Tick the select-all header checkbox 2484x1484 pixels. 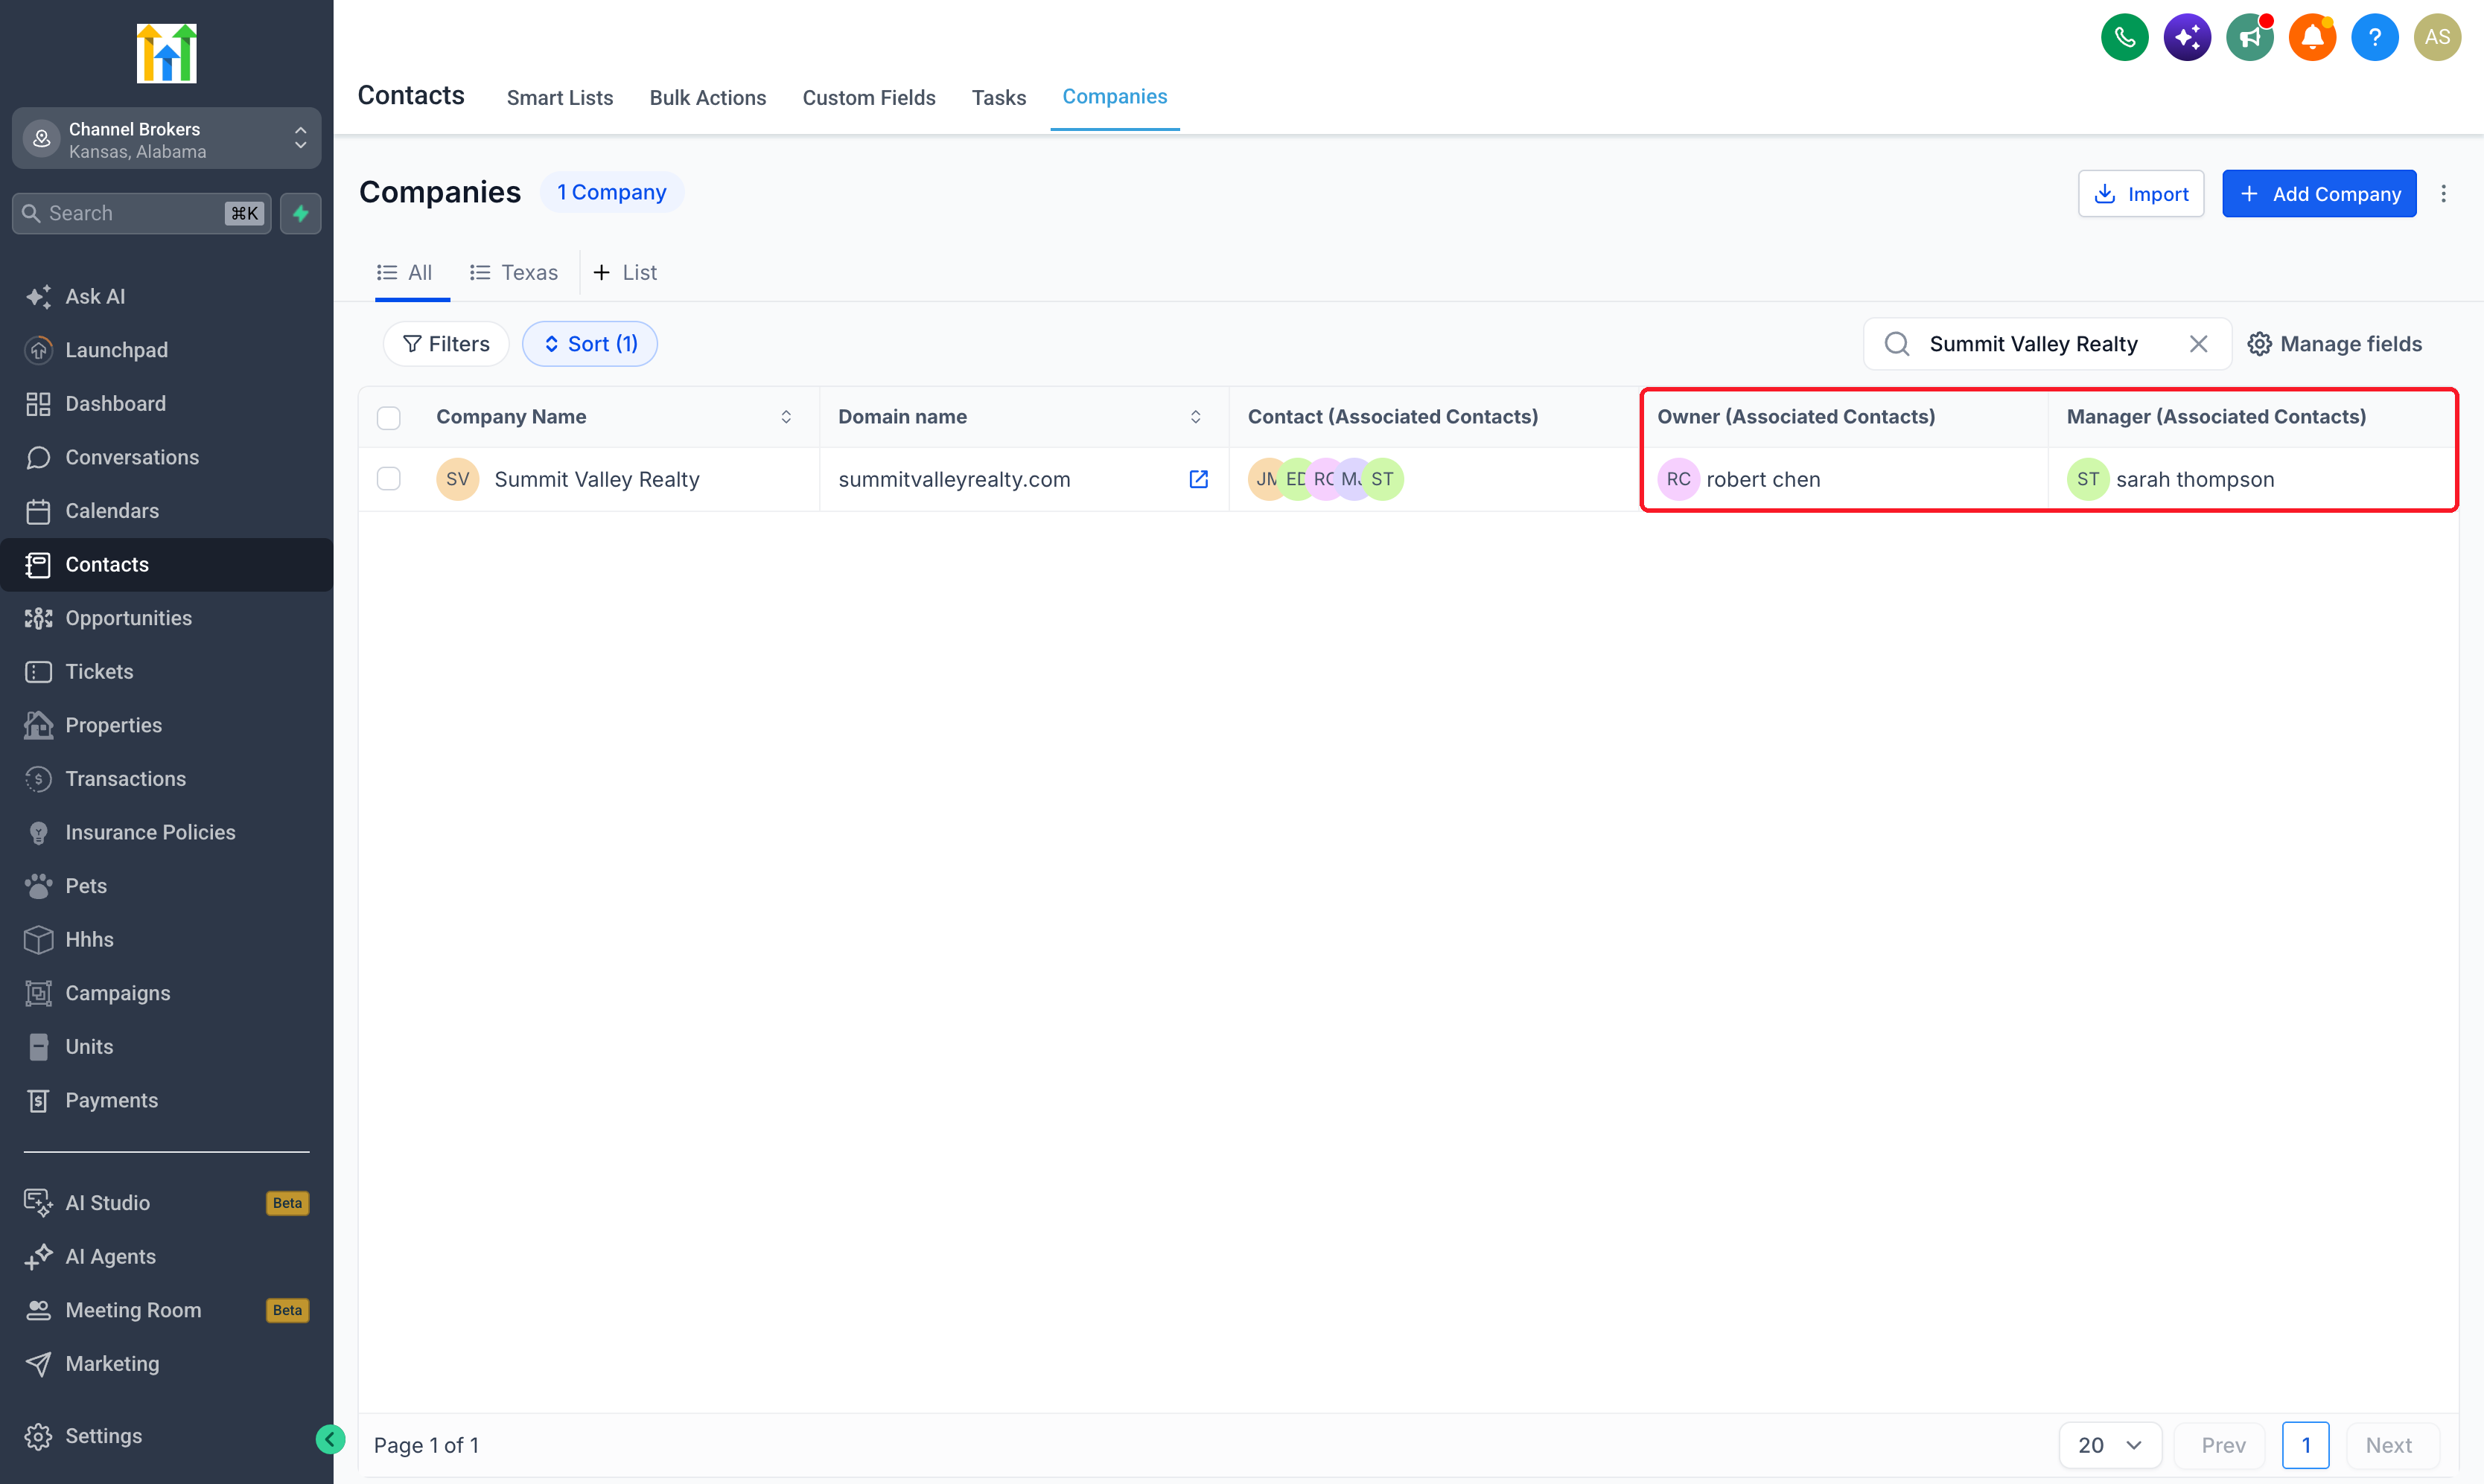(388, 417)
